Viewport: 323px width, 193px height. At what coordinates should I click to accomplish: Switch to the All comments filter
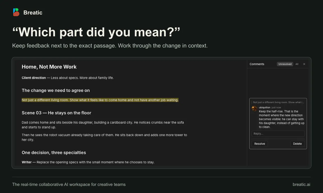[x=297, y=64]
